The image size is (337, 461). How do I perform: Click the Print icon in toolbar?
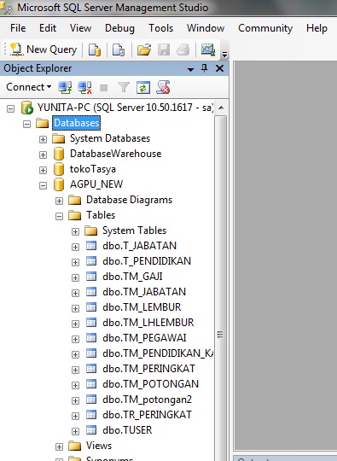[183, 50]
